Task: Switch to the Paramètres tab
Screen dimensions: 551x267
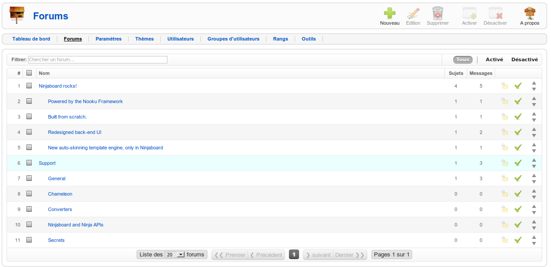Action: tap(108, 39)
